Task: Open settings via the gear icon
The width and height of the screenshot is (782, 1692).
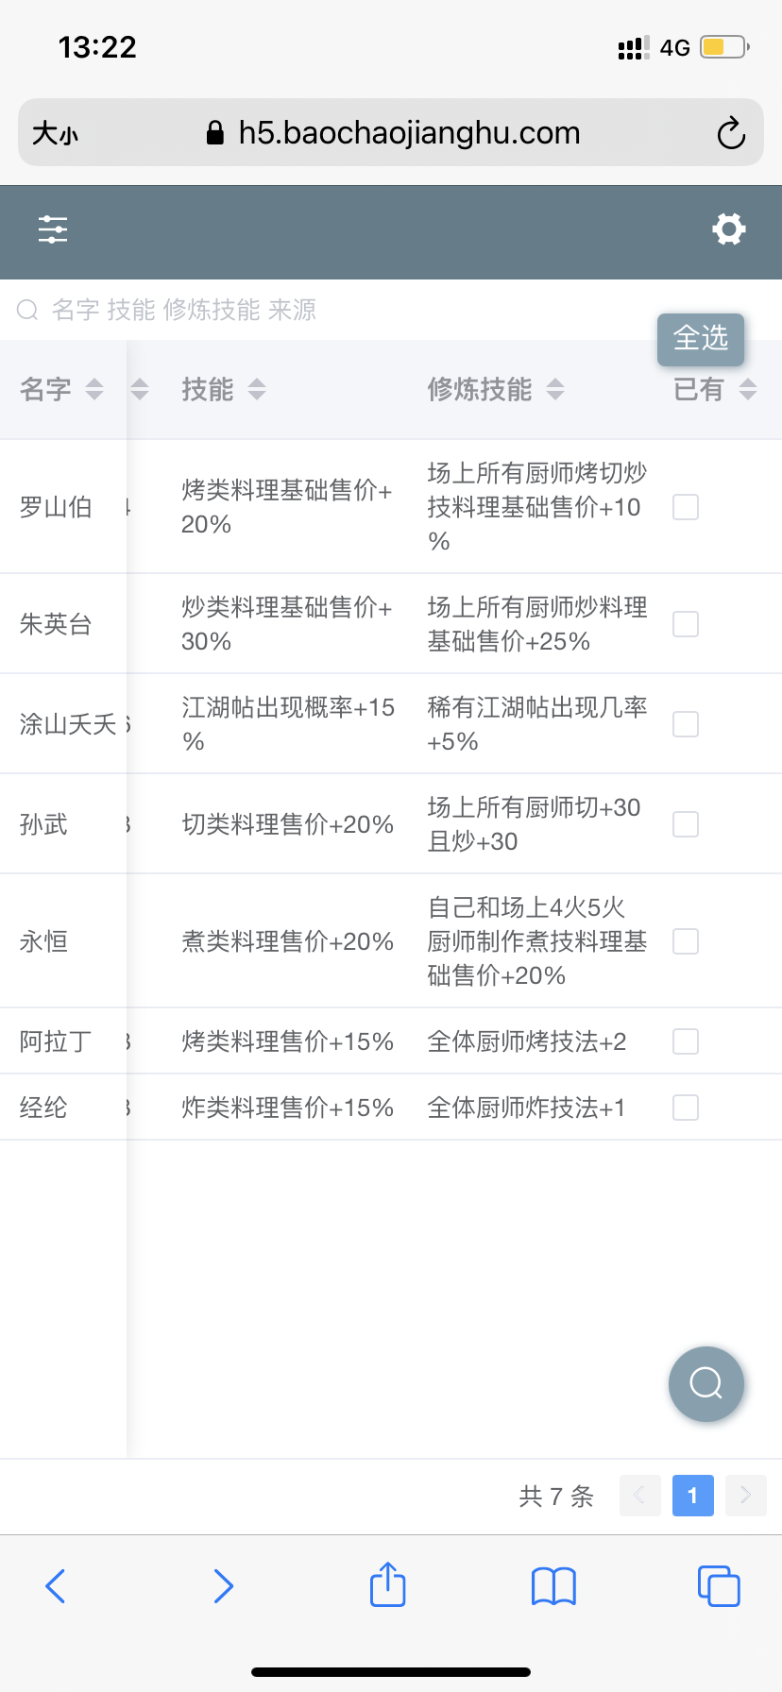Action: 729,229
